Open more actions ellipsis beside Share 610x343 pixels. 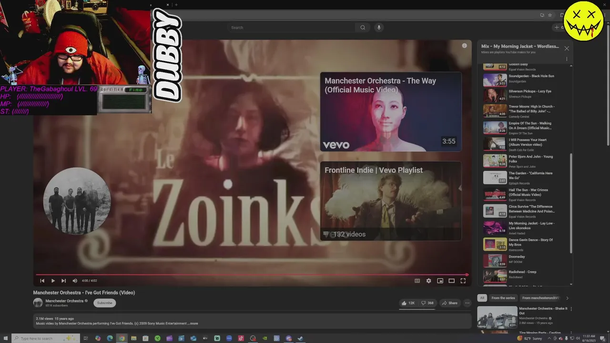pyautogui.click(x=467, y=303)
